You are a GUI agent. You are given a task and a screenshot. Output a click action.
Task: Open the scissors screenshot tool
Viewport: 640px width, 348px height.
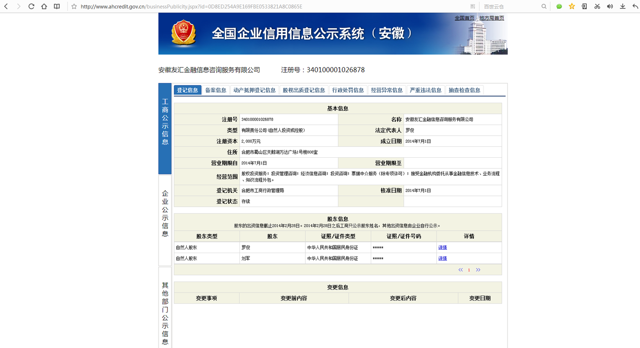pyautogui.click(x=597, y=6)
